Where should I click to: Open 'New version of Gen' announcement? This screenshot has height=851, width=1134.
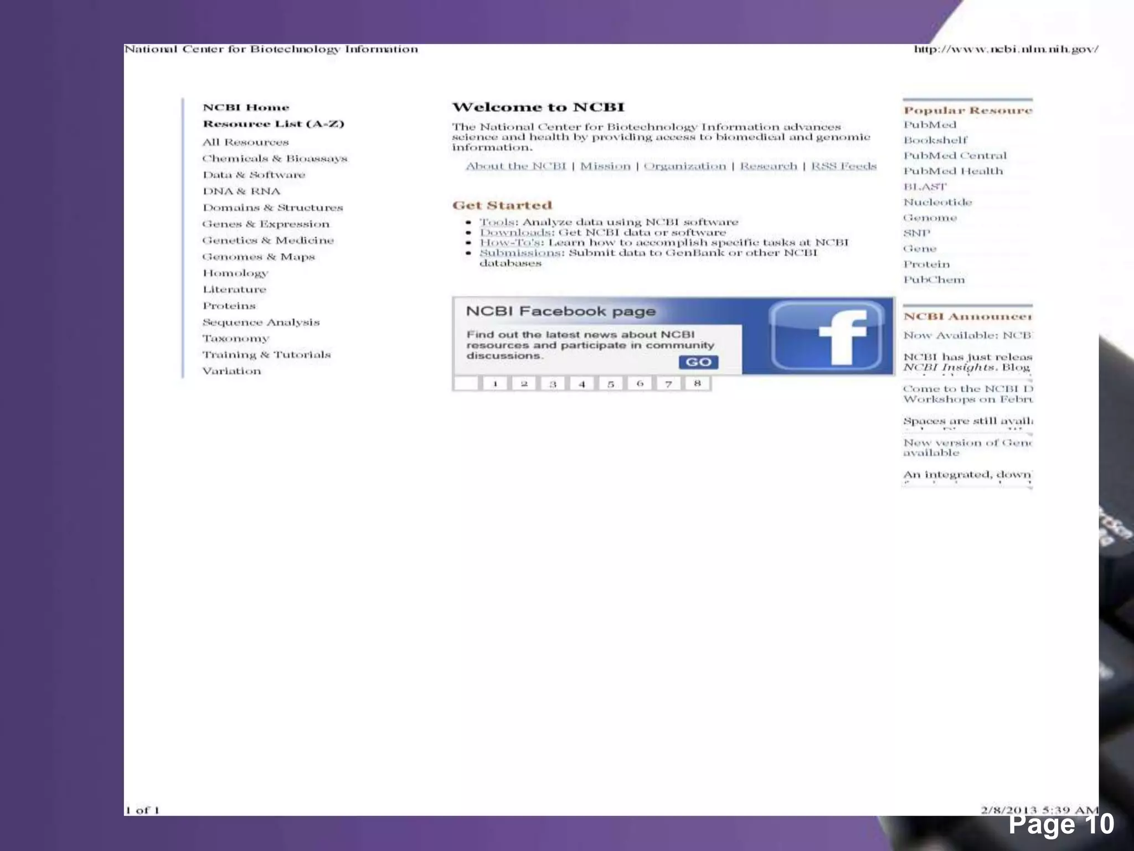[967, 448]
